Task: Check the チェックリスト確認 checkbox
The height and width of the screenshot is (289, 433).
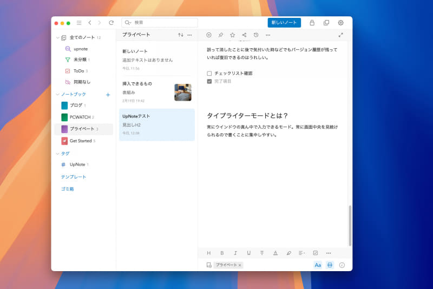Action: click(209, 74)
